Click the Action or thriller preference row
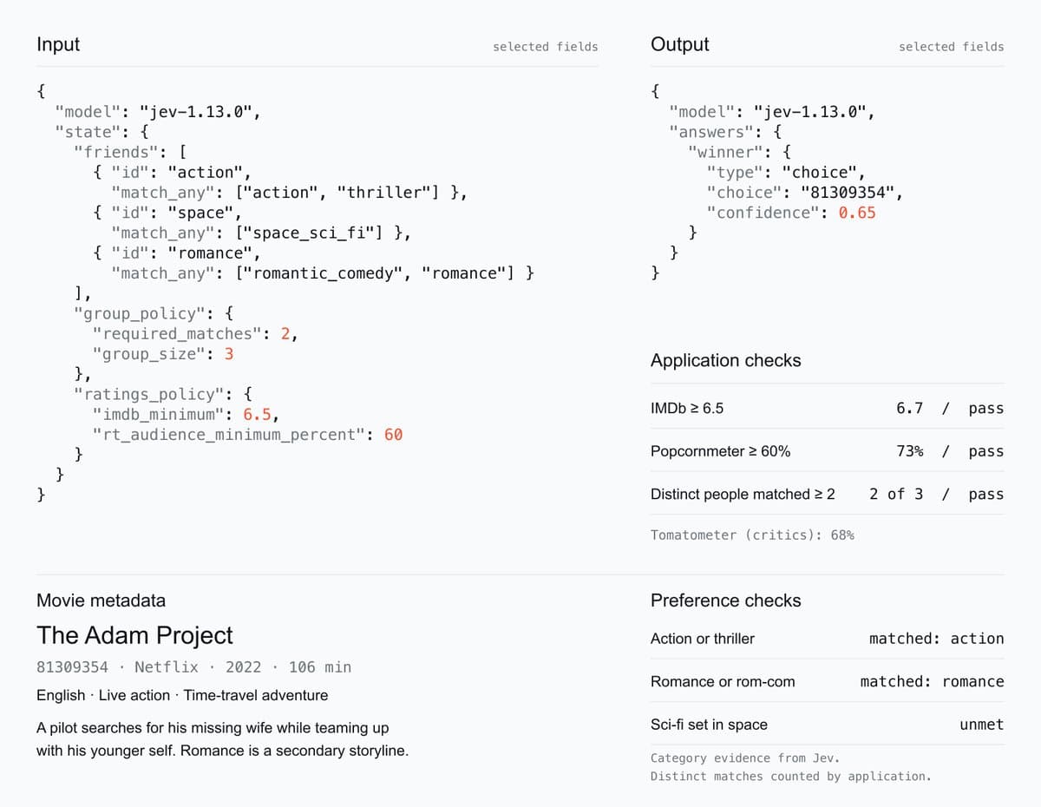This screenshot has width=1041, height=807. point(828,639)
